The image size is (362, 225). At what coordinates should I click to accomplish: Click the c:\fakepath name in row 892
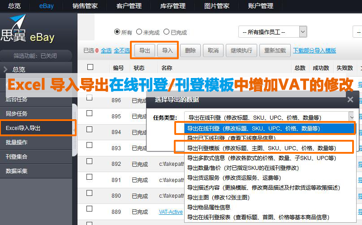(x=172, y=164)
